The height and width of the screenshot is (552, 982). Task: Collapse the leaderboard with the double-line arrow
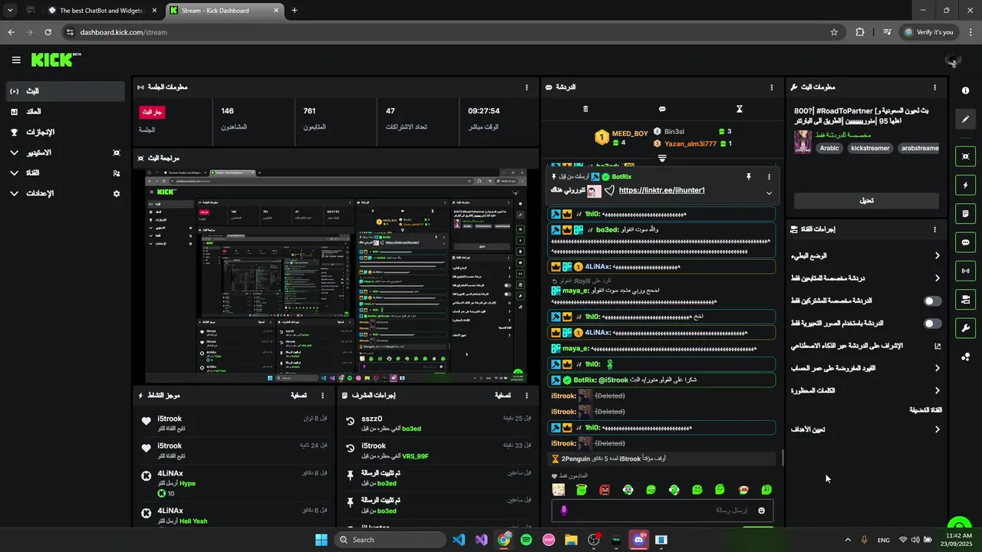click(662, 158)
